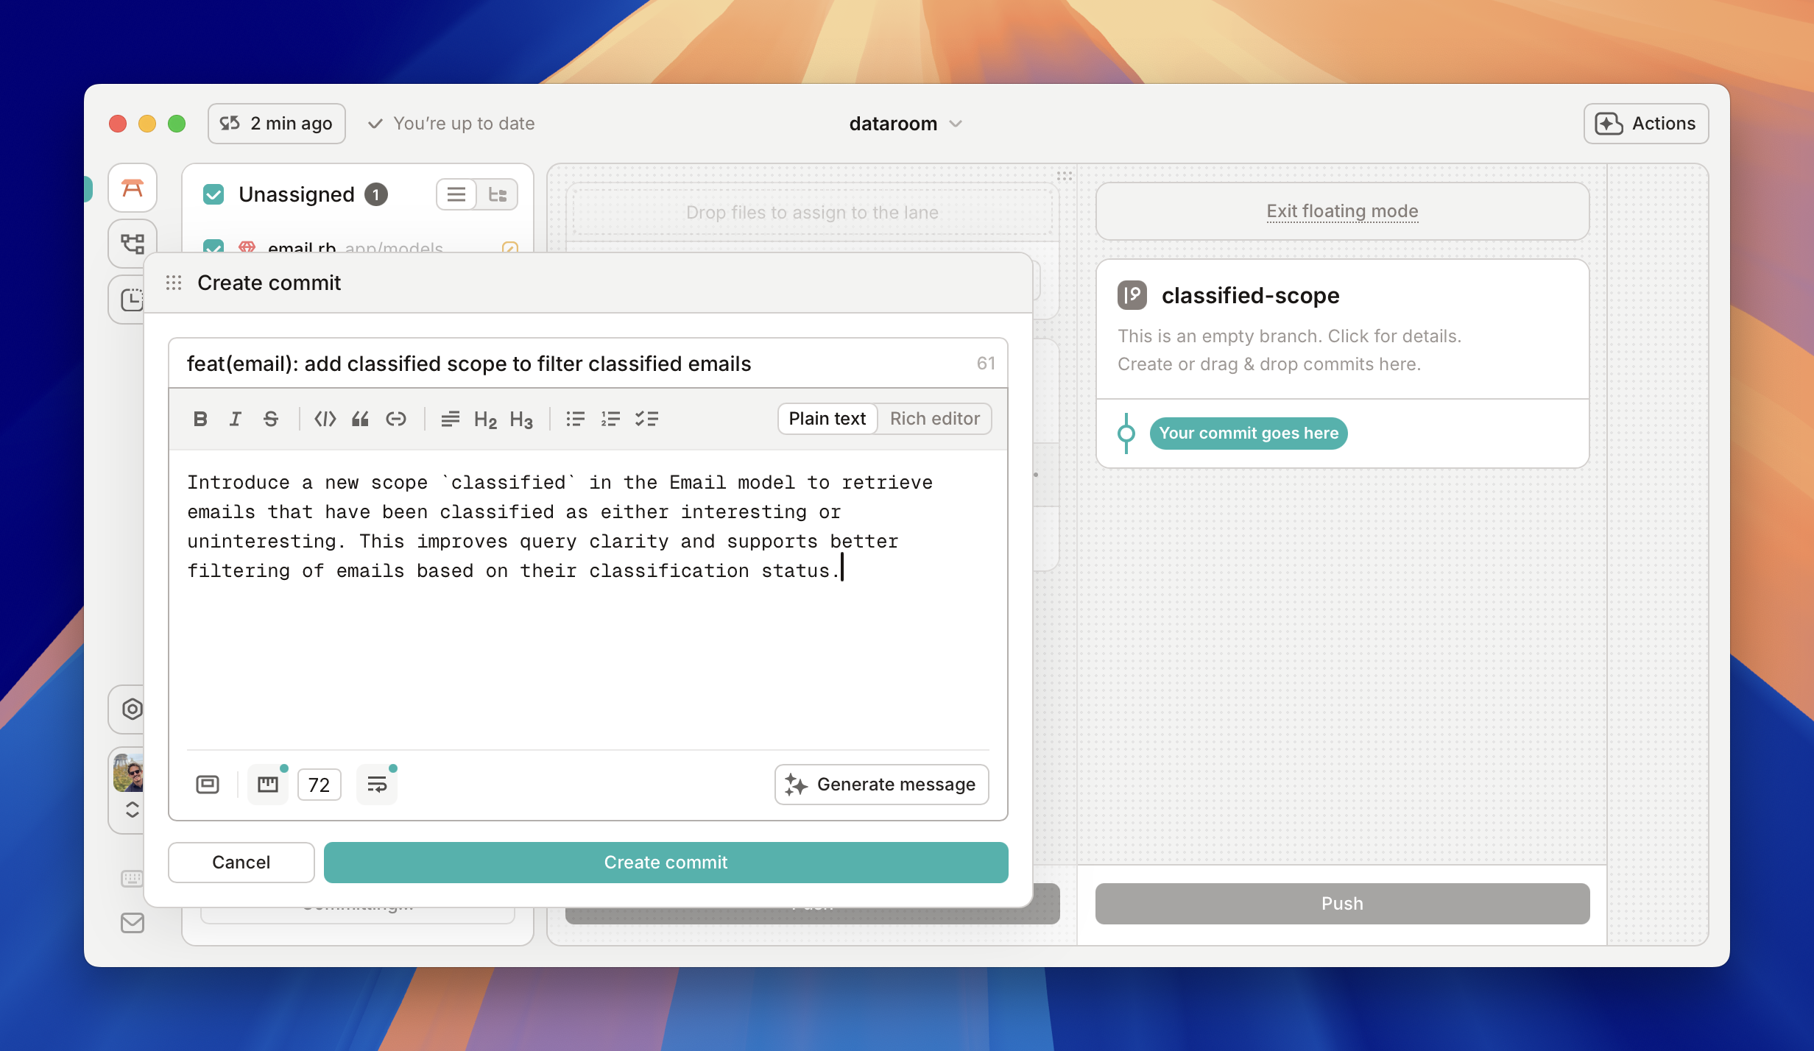Switch the editor to Rich editor mode
Viewport: 1814px width, 1051px height.
tap(935, 418)
